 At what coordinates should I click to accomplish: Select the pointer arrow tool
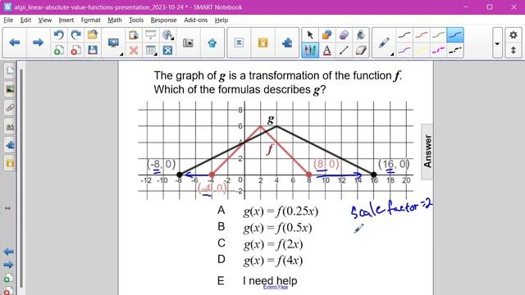[x=310, y=34]
